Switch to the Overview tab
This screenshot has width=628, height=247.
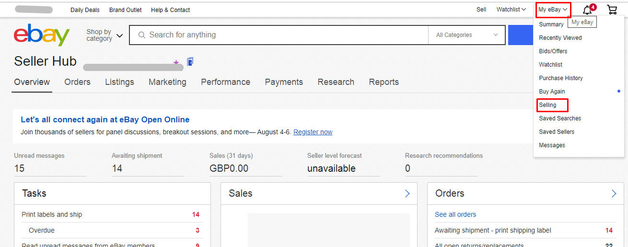coord(32,82)
